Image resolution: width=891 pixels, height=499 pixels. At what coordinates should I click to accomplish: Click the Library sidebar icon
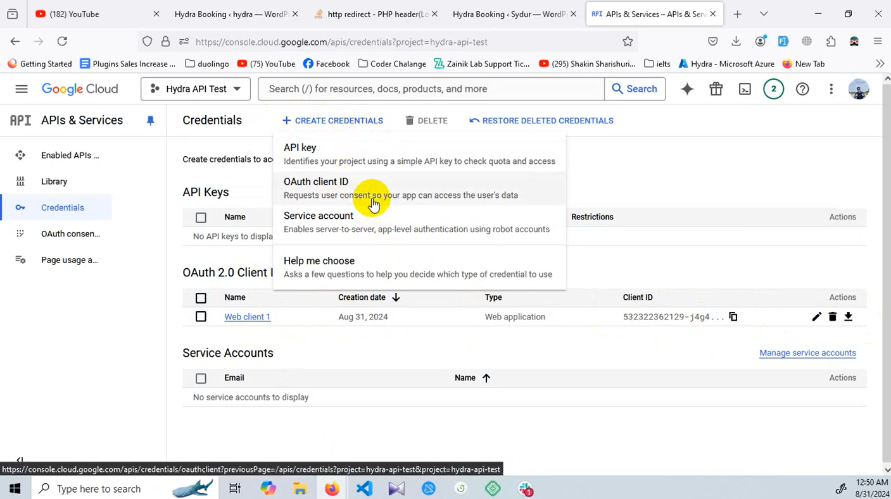click(20, 182)
